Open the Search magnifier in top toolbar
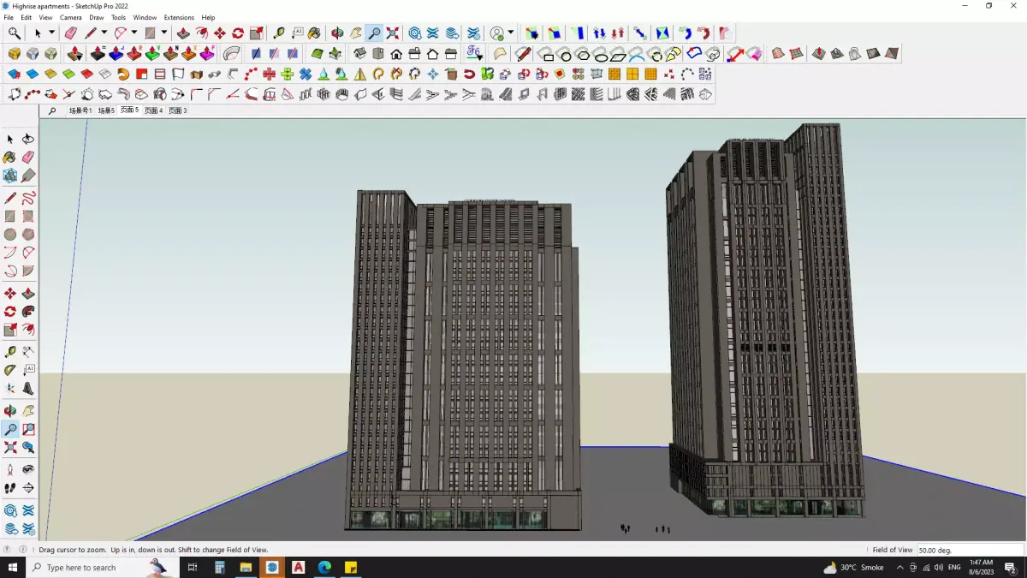 pyautogui.click(x=15, y=33)
